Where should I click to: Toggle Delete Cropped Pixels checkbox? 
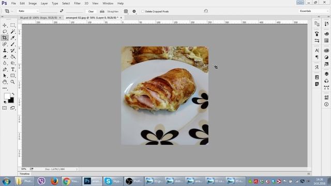click(x=143, y=11)
